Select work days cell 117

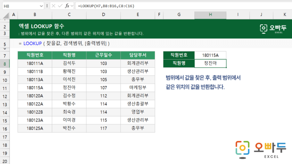tap(103, 128)
